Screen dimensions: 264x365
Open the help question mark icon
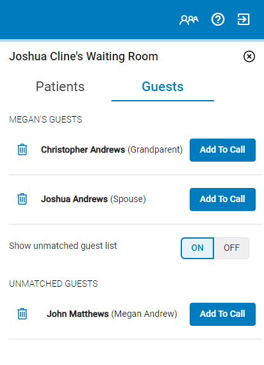[x=218, y=19]
